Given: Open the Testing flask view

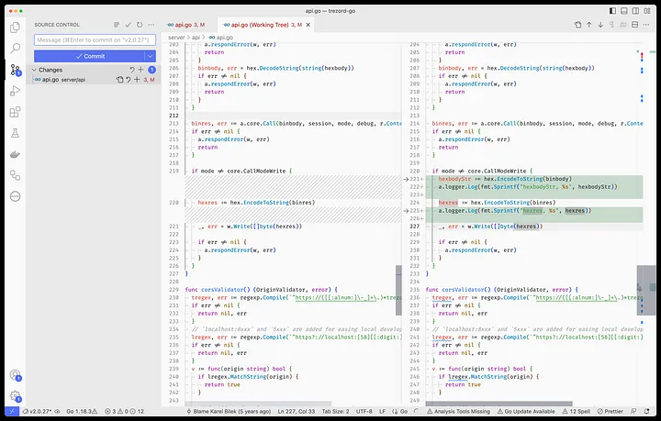Looking at the screenshot, I should (x=16, y=133).
